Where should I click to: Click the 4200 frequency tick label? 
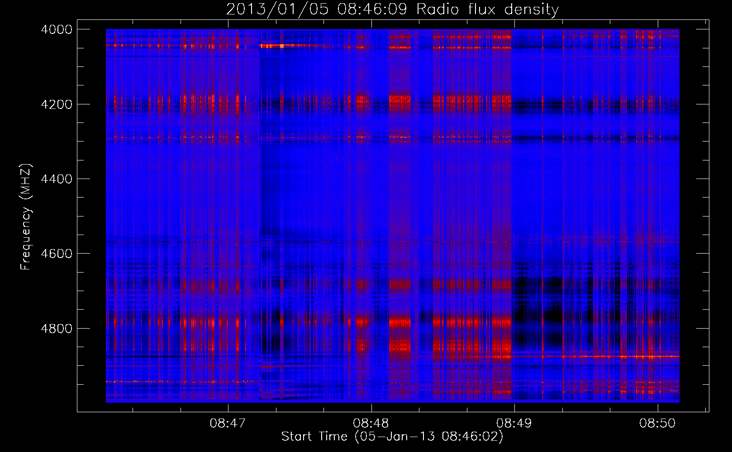coord(57,104)
